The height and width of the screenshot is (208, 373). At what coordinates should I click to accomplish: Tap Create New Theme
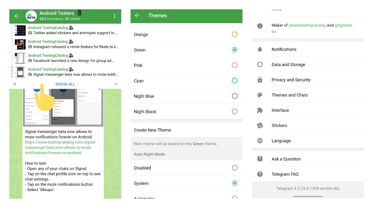click(x=153, y=130)
